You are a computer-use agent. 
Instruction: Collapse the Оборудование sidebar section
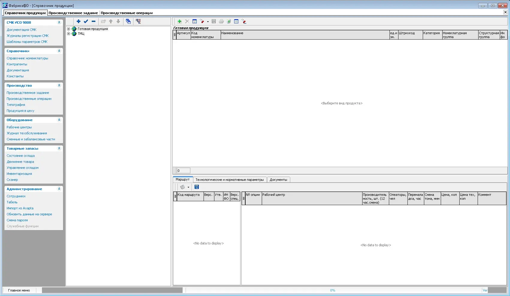(59, 120)
